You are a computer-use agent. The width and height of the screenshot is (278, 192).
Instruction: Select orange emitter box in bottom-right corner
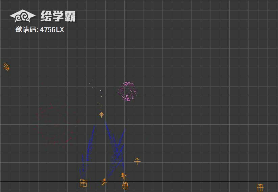(x=260, y=188)
